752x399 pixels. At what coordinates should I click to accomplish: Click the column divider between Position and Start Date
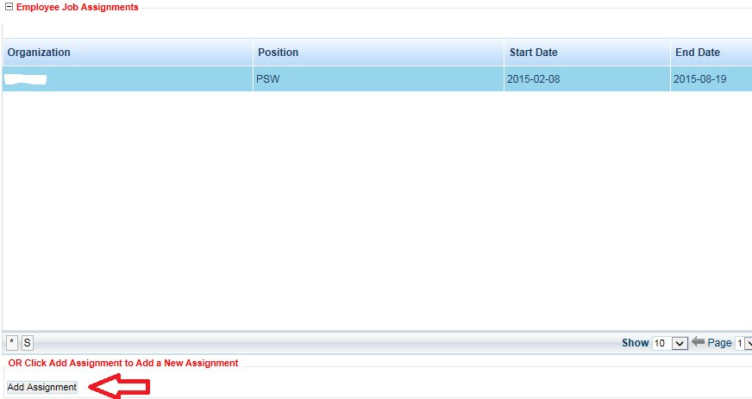504,53
